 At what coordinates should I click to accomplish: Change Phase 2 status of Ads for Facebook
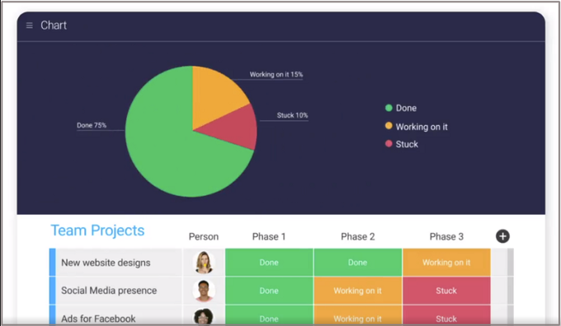pyautogui.click(x=358, y=315)
